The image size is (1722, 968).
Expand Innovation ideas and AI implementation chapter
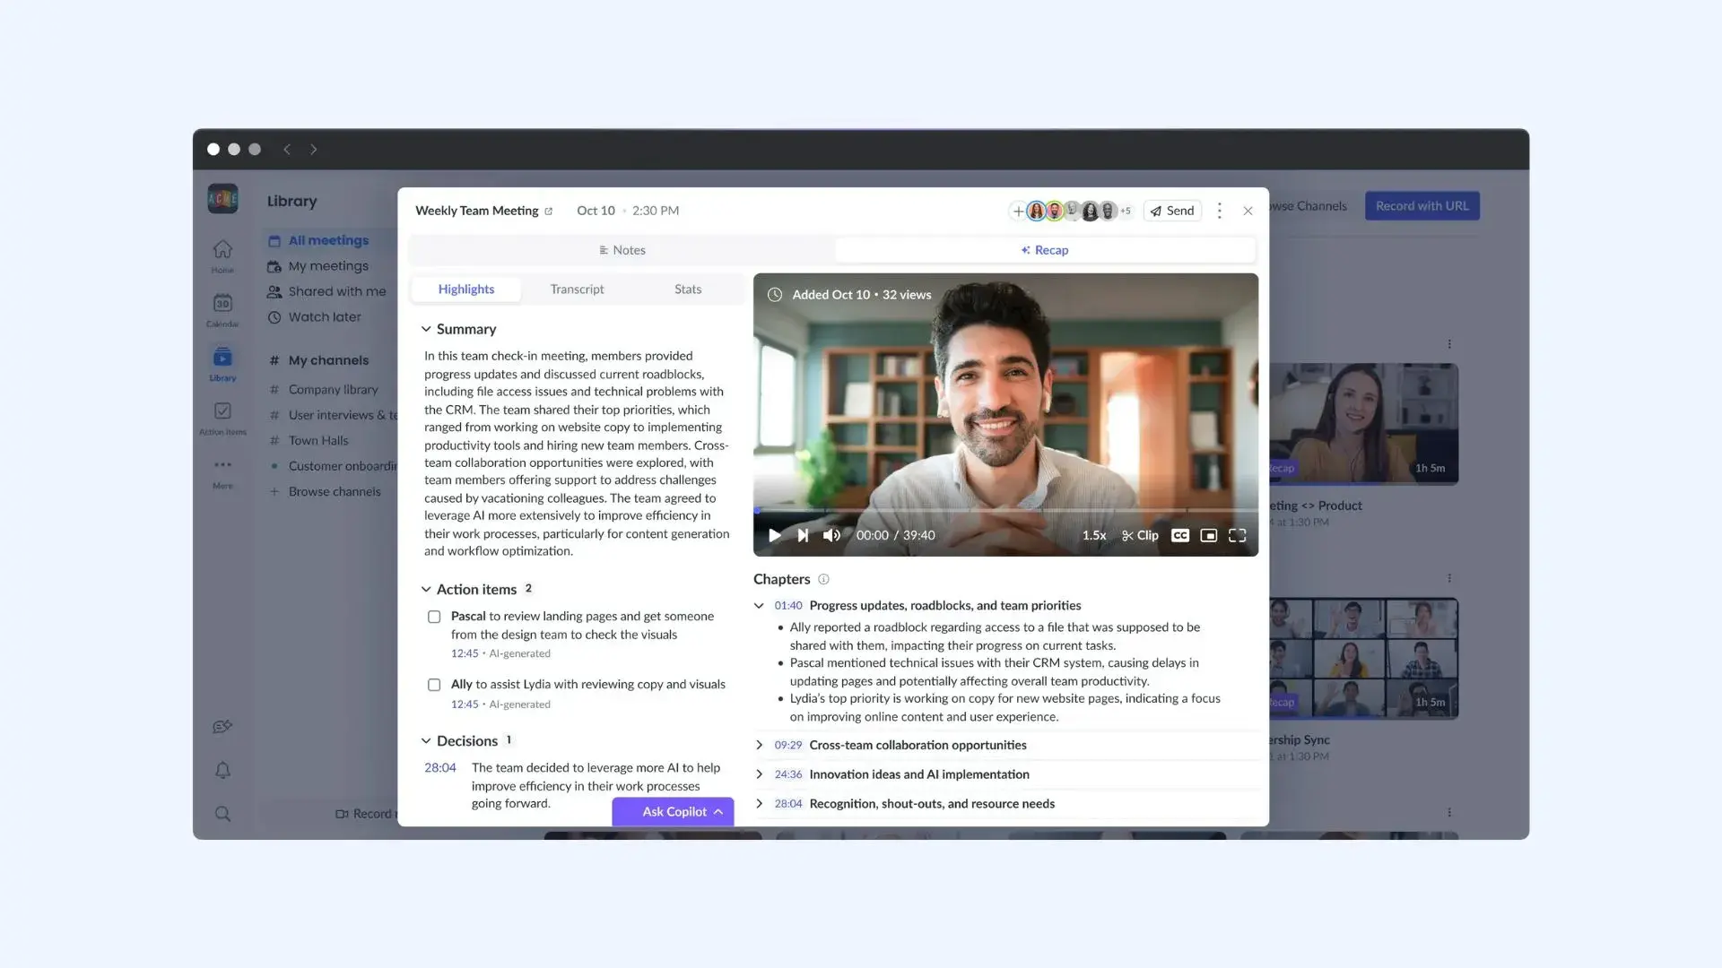[x=759, y=774]
